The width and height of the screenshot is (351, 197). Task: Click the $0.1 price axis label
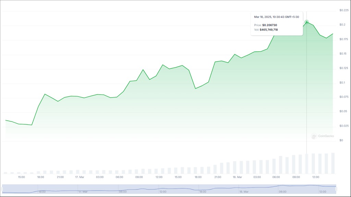[x=342, y=82]
